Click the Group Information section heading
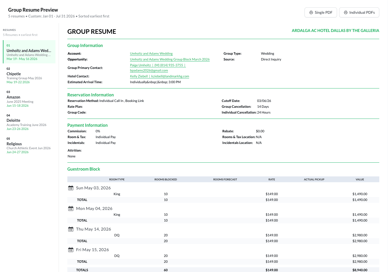 [85, 45]
